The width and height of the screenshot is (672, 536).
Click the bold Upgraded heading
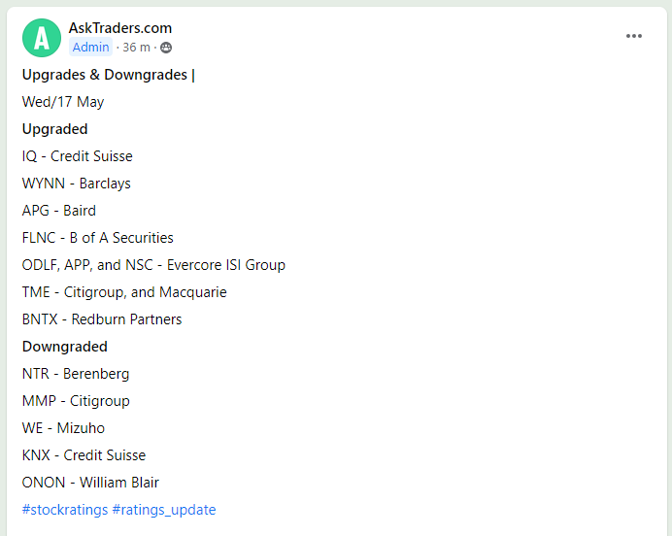click(55, 129)
